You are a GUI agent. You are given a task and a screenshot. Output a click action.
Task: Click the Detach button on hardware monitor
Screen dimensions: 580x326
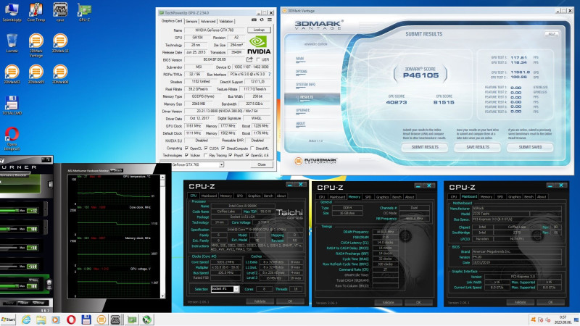coord(116,170)
